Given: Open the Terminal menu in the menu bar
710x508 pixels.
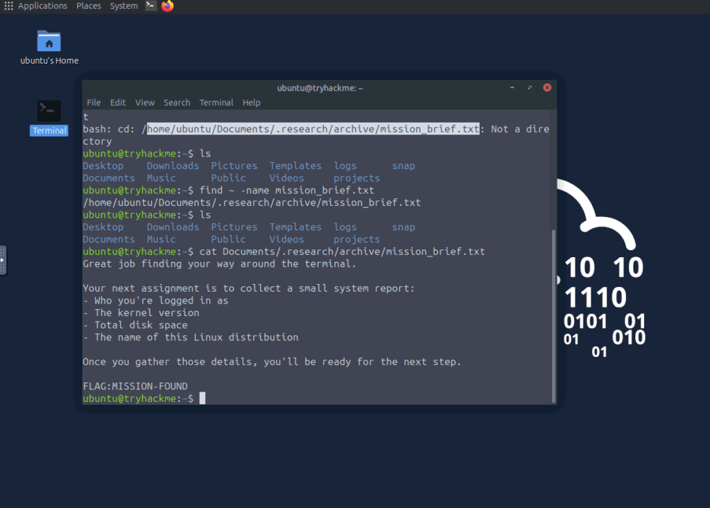Looking at the screenshot, I should (216, 103).
